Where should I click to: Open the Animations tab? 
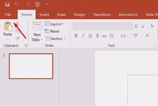pos(128,15)
